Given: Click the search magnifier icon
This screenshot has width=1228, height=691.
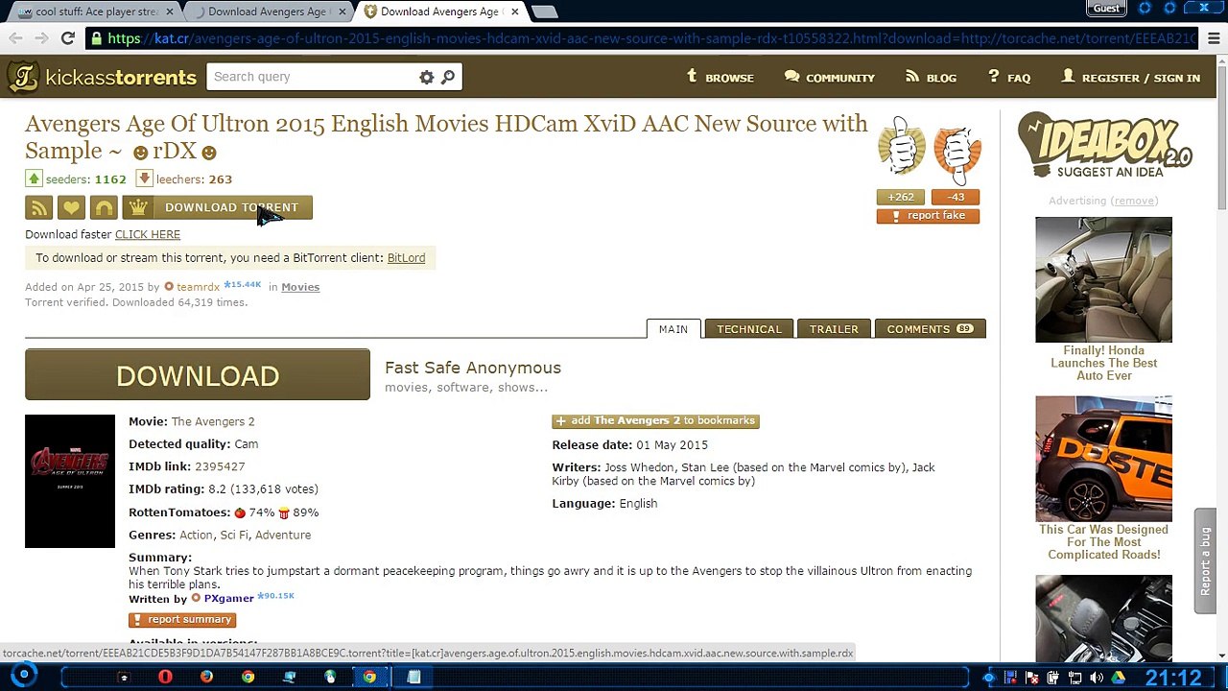Looking at the screenshot, I should (x=448, y=77).
